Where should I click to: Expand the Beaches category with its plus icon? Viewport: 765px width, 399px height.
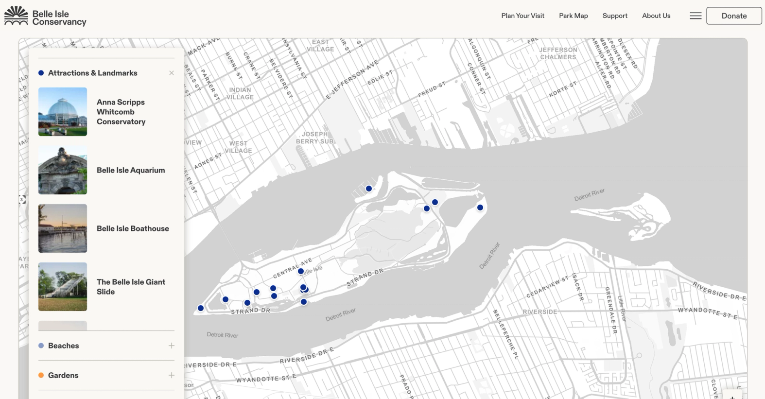pyautogui.click(x=172, y=346)
